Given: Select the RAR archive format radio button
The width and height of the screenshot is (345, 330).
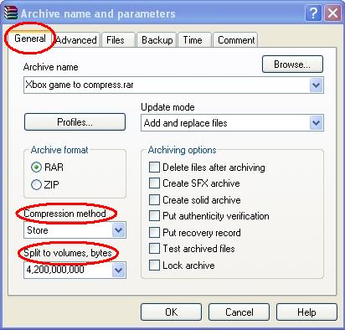Looking at the screenshot, I should coord(36,168).
